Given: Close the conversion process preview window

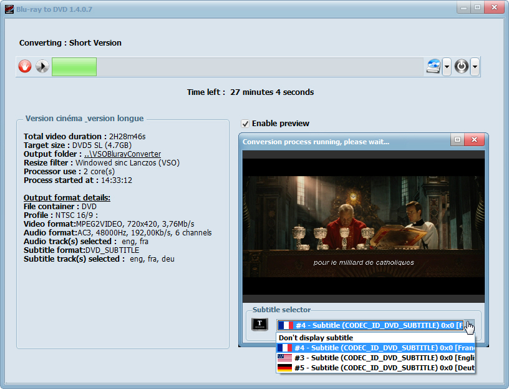Looking at the screenshot, I should 475,140.
